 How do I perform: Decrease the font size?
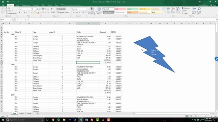[40, 9]
